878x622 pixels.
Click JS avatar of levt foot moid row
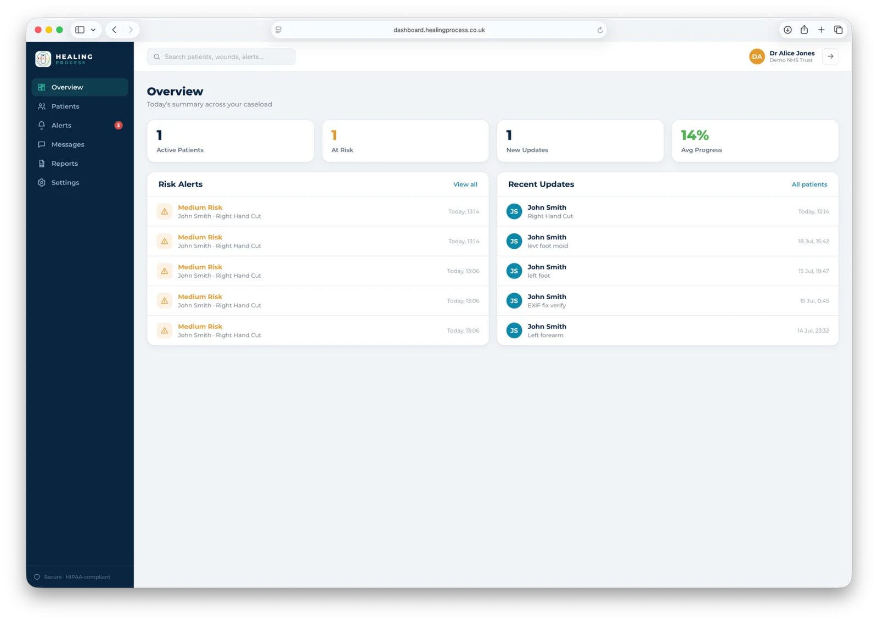point(514,241)
